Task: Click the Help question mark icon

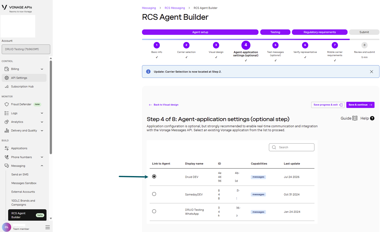Action: click(x=372, y=118)
